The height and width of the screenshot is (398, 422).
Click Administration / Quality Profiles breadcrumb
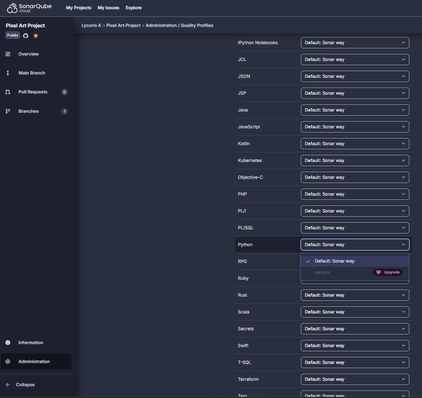pos(179,25)
